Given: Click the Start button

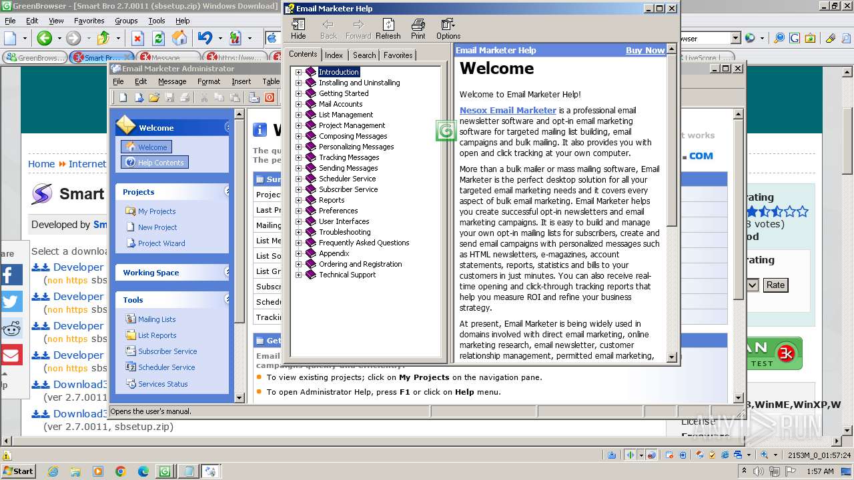Looking at the screenshot, I should tap(18, 471).
